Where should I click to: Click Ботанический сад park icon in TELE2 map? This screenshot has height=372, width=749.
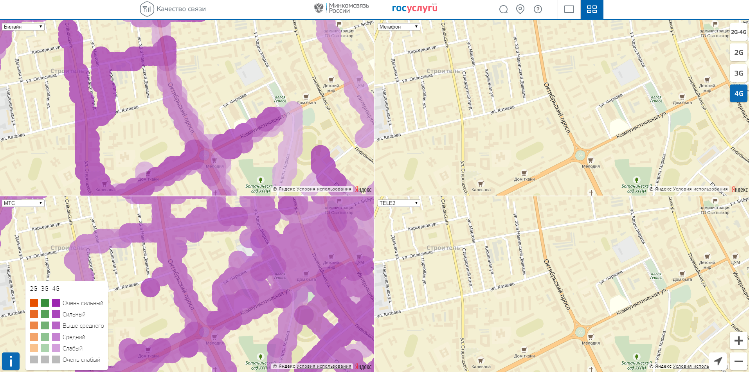(636, 357)
